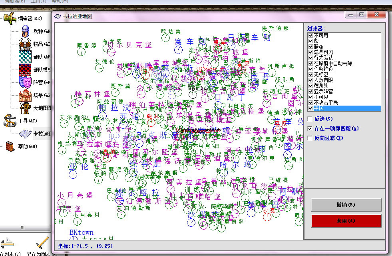Viewport: 392px width, 256px height.
Task: Toggle the 反选 (S) checkbox
Action: click(310, 119)
